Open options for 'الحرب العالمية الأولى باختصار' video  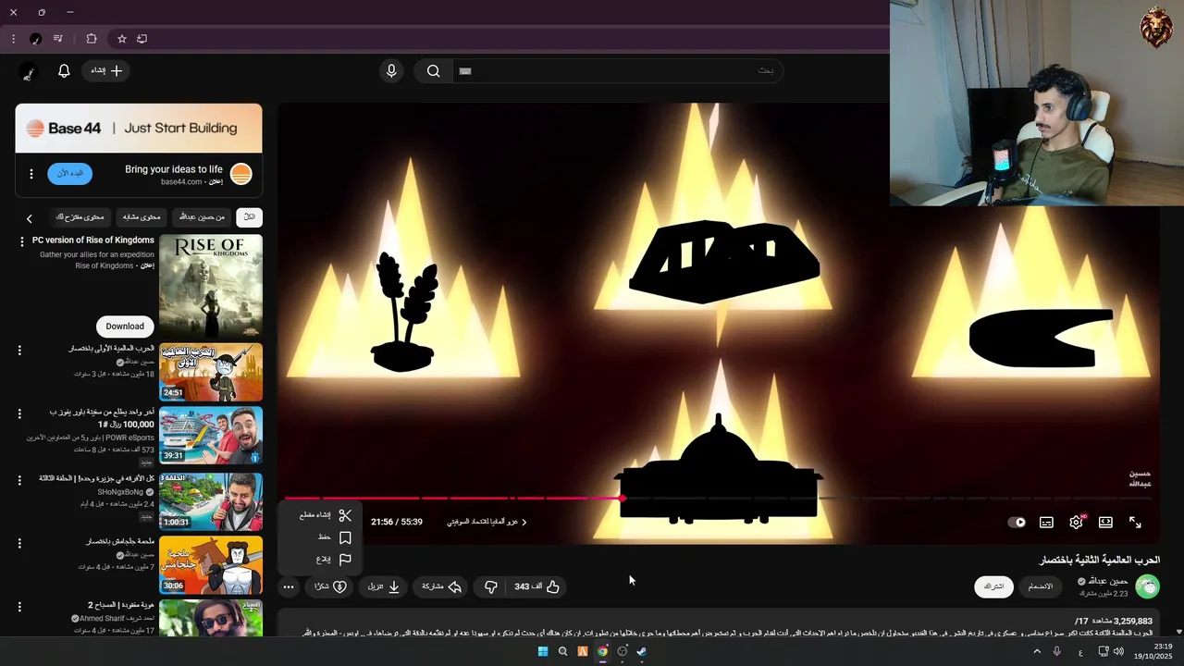[19, 351]
